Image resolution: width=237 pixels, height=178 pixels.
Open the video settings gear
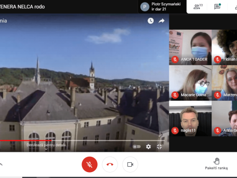148,146
